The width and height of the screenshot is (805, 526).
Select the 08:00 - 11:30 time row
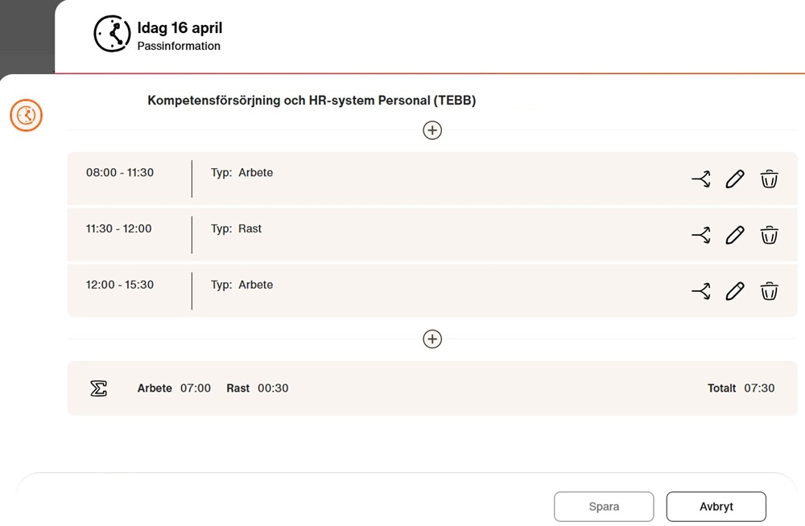click(432, 179)
